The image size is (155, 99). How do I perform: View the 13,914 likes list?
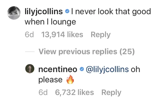pyautogui.click(x=62, y=35)
